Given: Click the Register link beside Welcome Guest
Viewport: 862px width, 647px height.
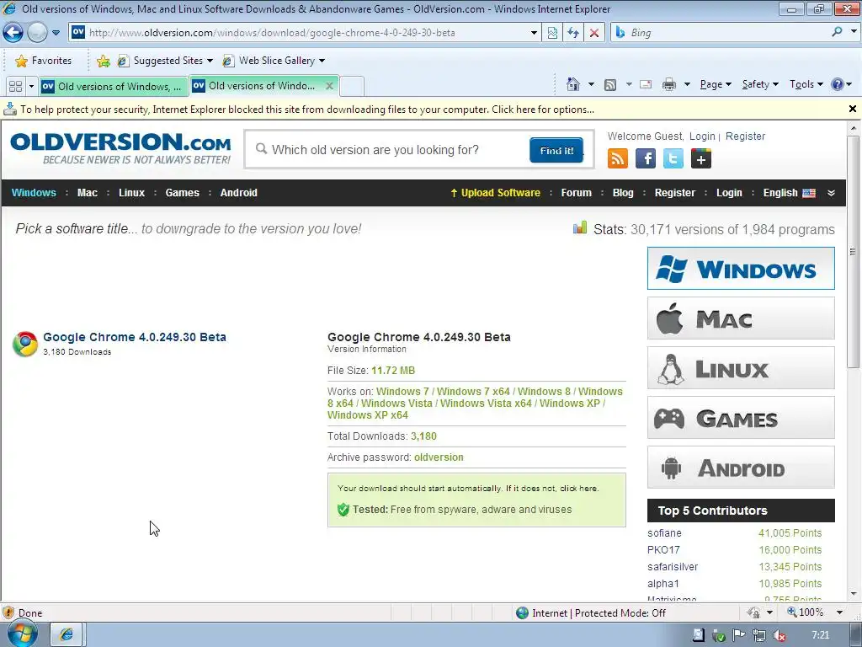Looking at the screenshot, I should point(745,136).
